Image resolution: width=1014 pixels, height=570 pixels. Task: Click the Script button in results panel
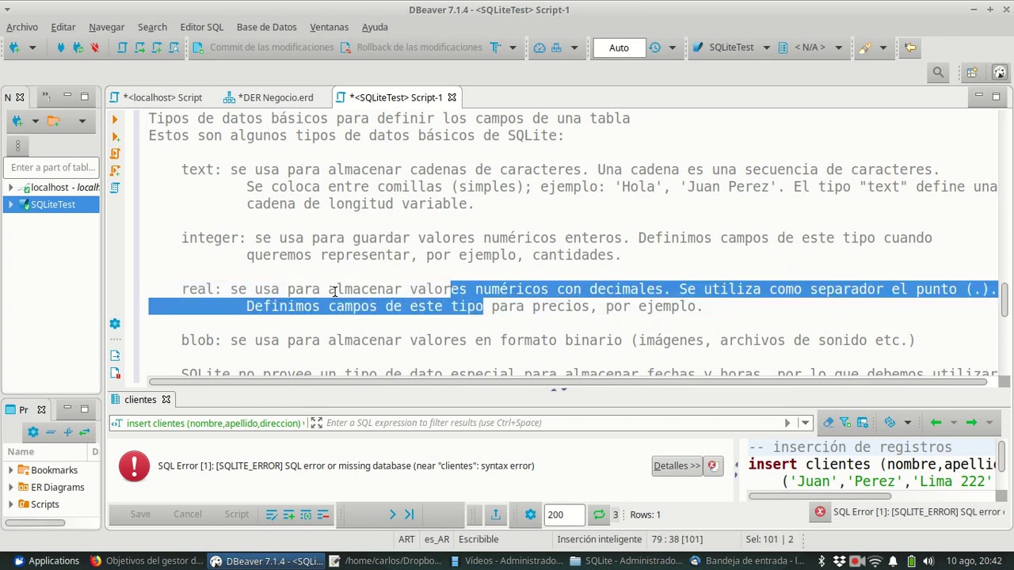237,515
